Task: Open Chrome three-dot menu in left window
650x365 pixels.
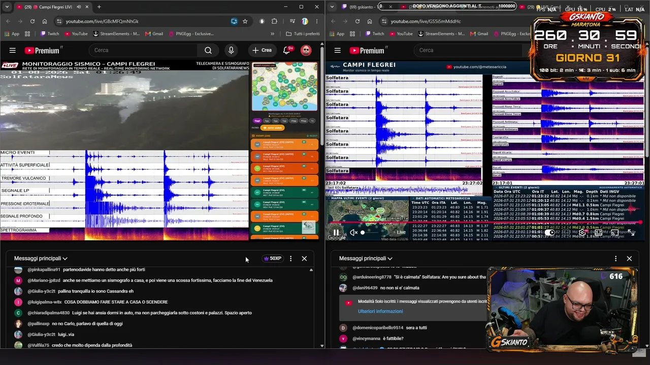Action: click(317, 21)
